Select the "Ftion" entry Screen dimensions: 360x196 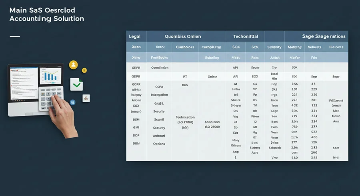coord(255,117)
